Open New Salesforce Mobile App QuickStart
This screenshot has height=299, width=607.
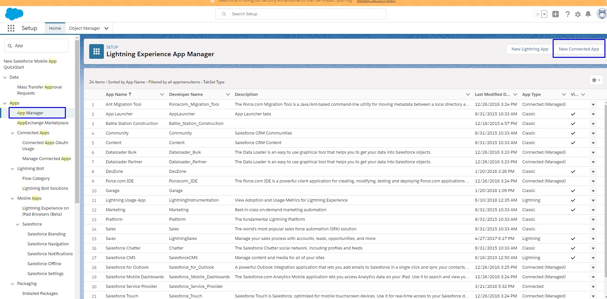pyautogui.click(x=30, y=64)
